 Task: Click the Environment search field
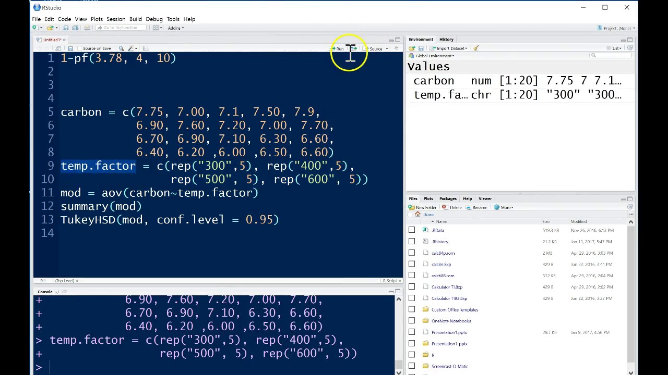pyautogui.click(x=611, y=56)
